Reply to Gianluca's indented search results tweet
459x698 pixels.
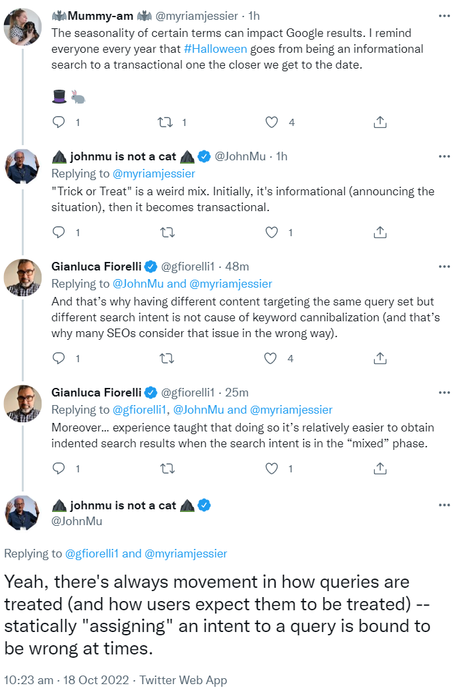coord(59,468)
